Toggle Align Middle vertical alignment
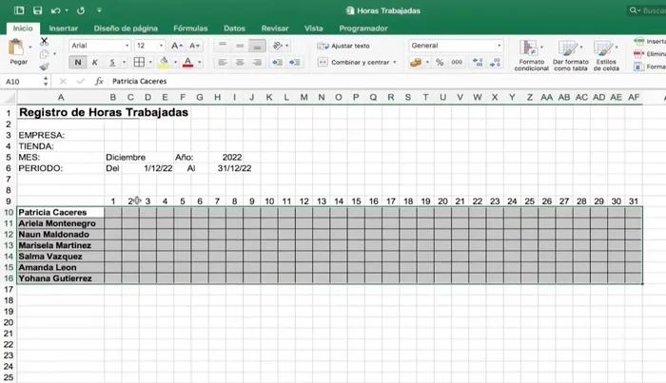Screen dimensions: 666x383 (240, 46)
